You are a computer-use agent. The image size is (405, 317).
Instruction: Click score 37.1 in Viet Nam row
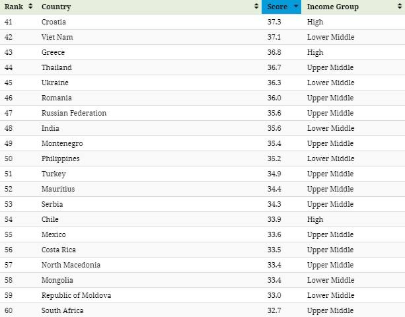(274, 37)
